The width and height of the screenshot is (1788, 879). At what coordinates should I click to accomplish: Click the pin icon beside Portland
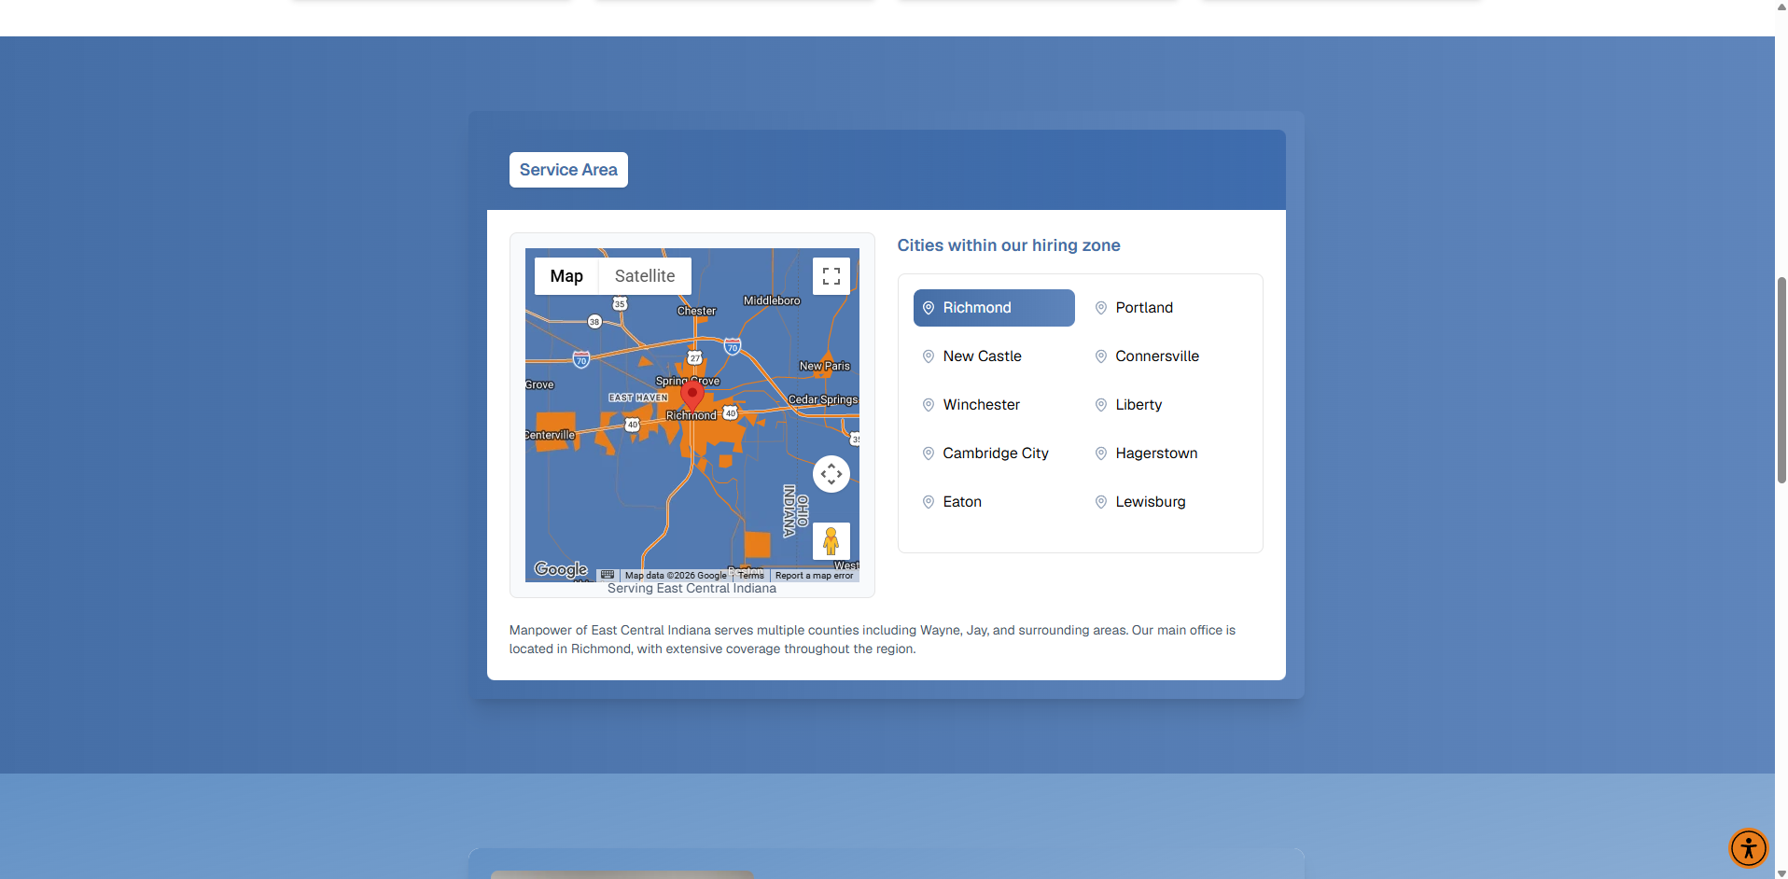point(1101,308)
